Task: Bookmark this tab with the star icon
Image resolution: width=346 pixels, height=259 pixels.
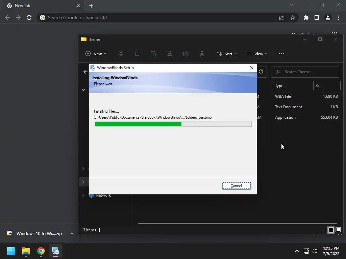Action: tap(293, 18)
